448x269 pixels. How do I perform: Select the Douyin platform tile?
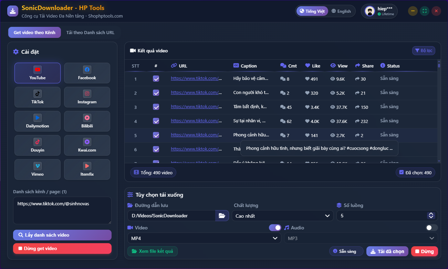[x=38, y=145]
